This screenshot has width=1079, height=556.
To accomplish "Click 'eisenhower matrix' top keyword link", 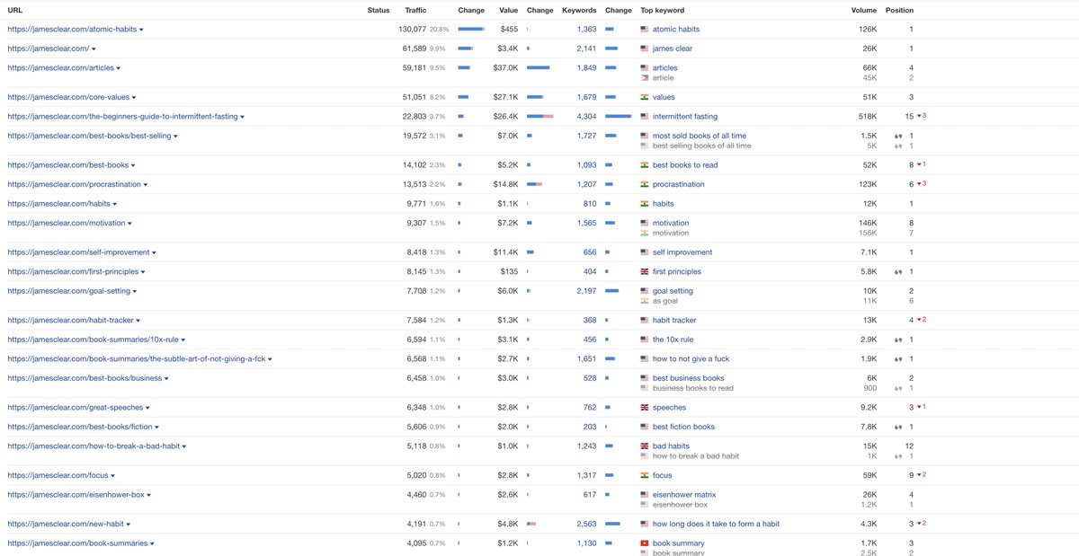I will pos(684,495).
